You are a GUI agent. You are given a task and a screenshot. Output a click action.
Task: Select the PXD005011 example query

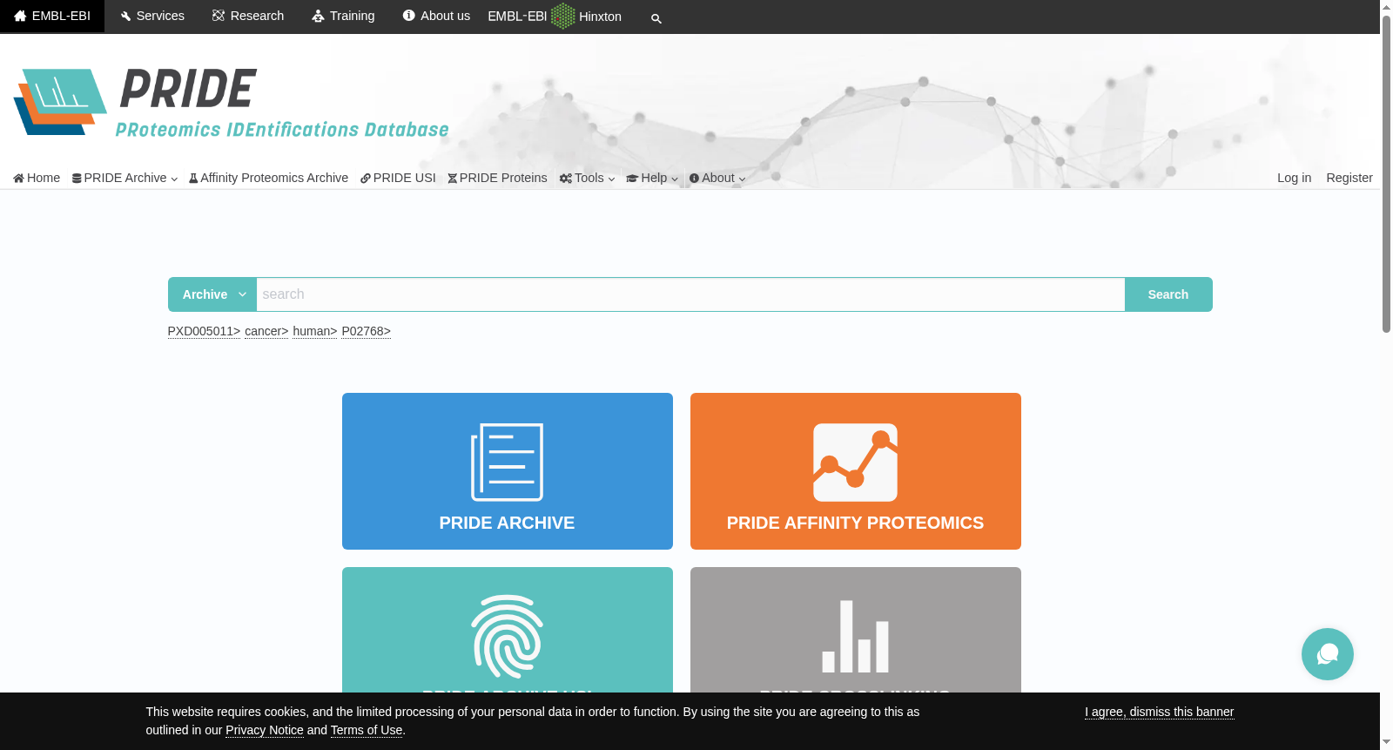pyautogui.click(x=204, y=331)
